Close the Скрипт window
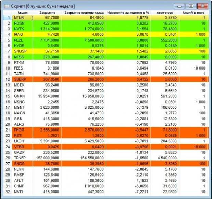 pos(202,6)
